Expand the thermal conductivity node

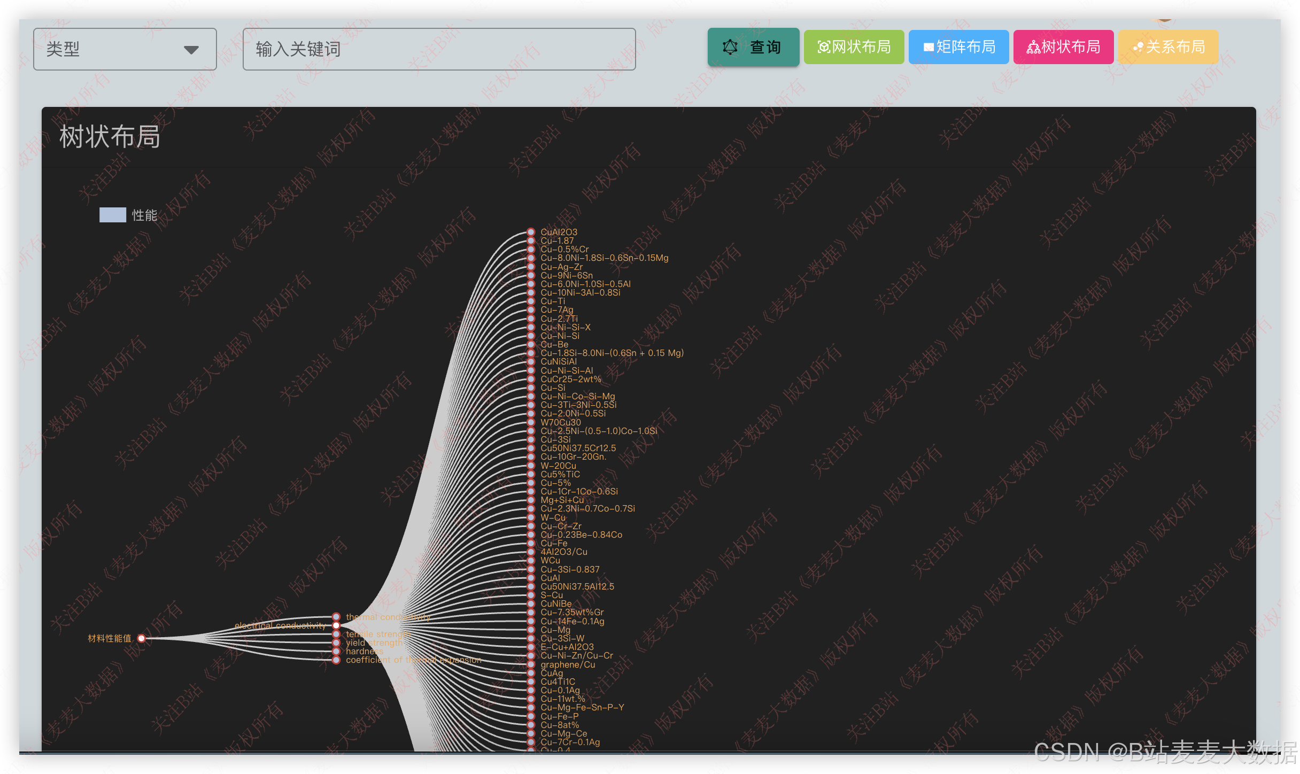tap(336, 617)
